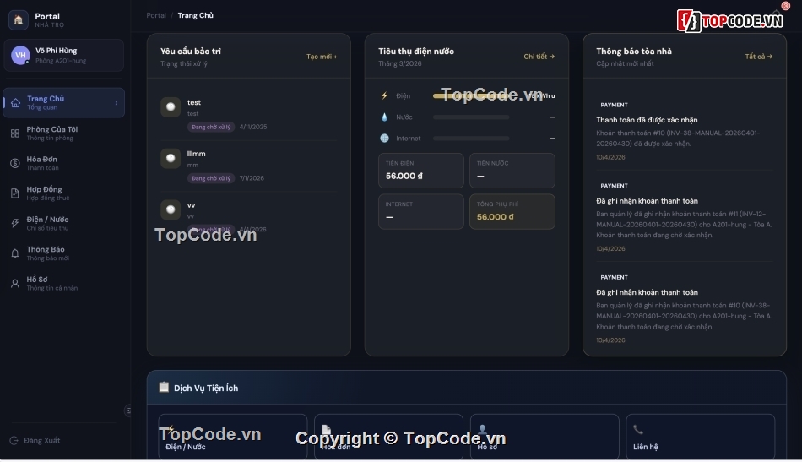This screenshot has height=462, width=802.
Task: Click the Thông Báo bell icon in sidebar
Action: coord(15,253)
